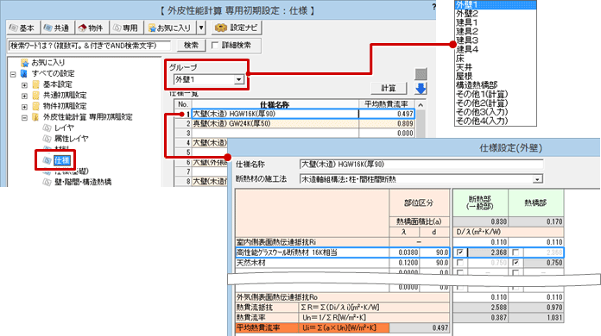Open お気に入り favorites button in toolbar
601x336 pixels.
pos(170,28)
